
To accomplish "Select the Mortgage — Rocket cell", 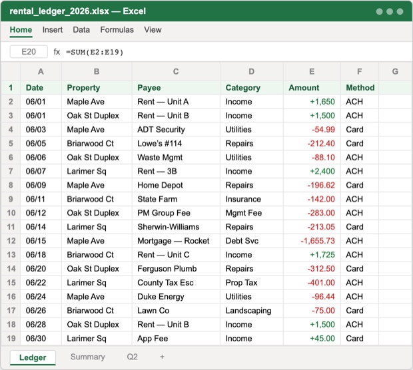I will 176,241.
